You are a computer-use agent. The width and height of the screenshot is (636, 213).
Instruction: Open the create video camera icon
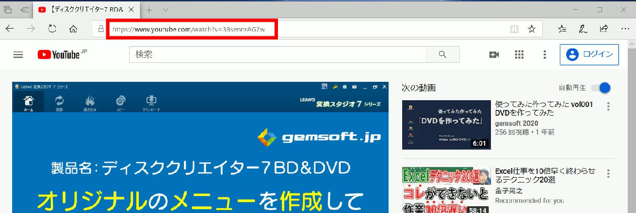click(494, 55)
